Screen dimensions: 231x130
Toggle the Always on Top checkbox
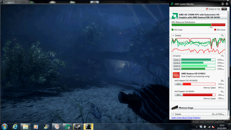click(x=207, y=9)
